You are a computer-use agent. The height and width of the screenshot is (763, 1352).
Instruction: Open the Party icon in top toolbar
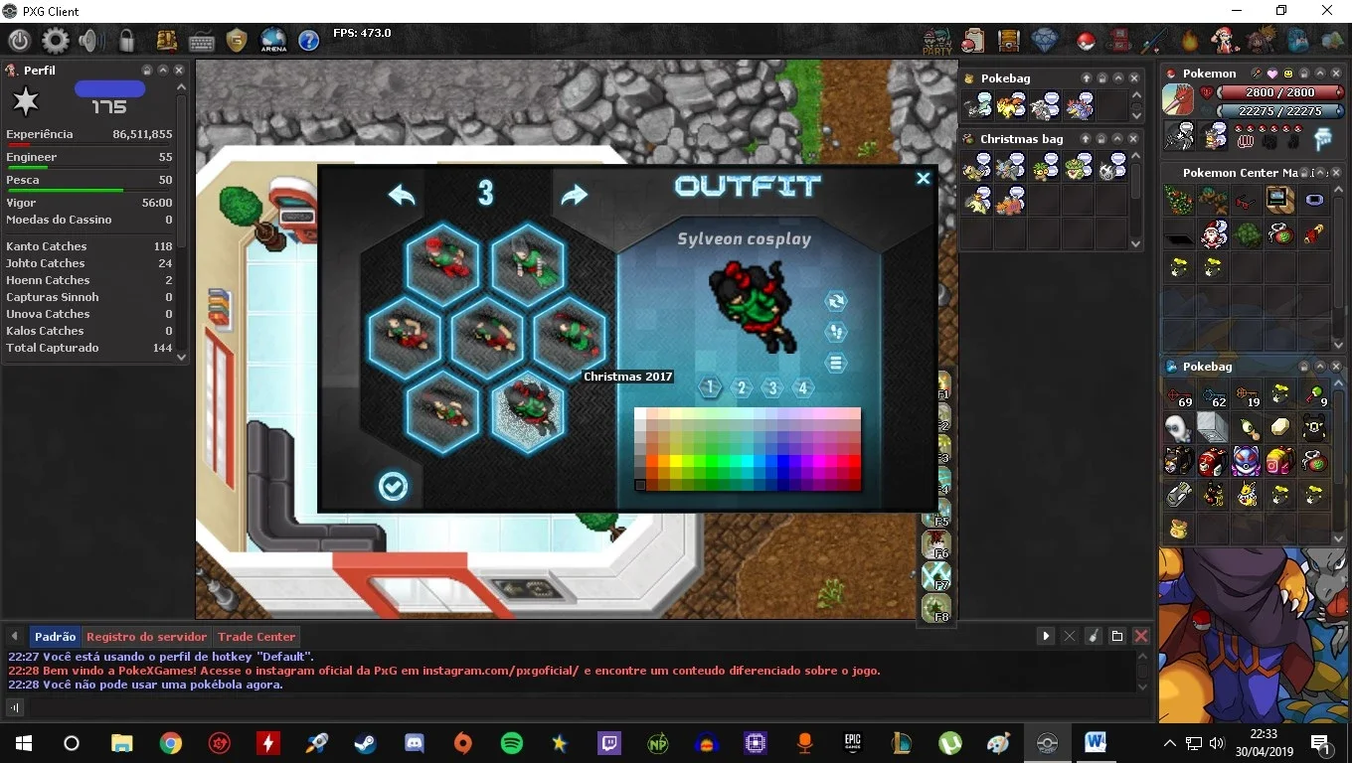point(937,41)
